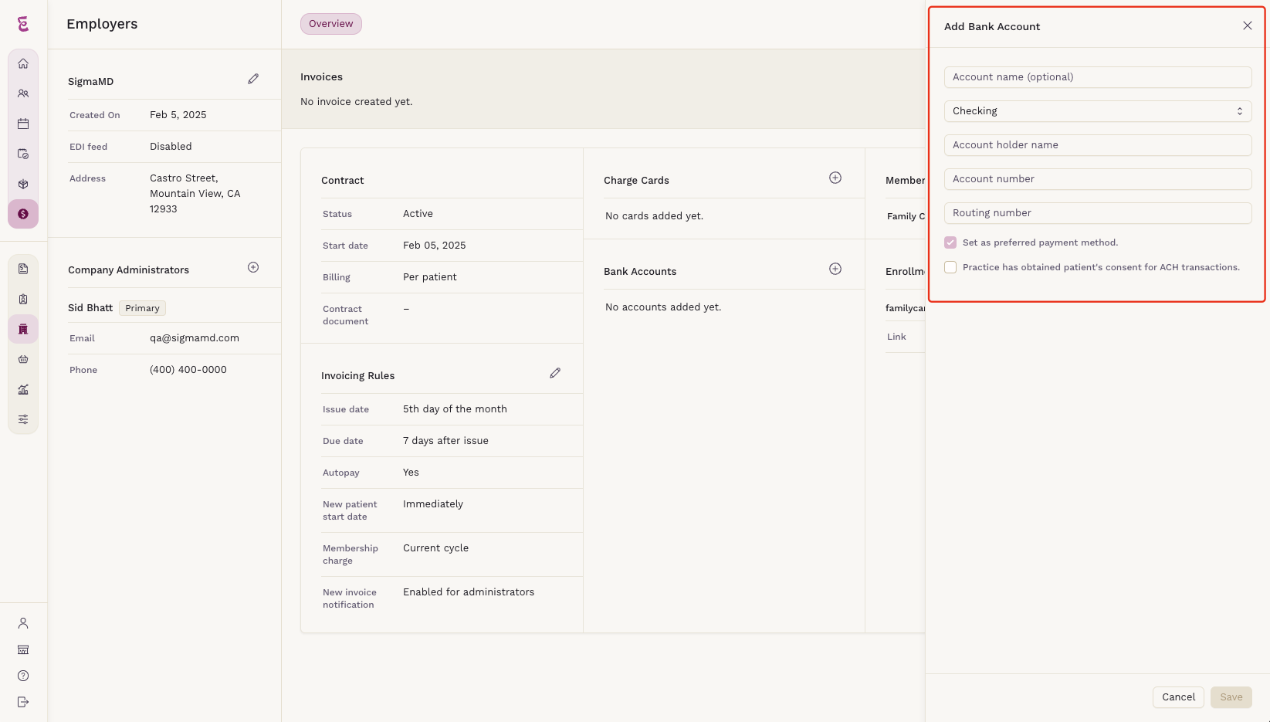
Task: Add a Bank Account with plus icon
Action: tap(835, 269)
